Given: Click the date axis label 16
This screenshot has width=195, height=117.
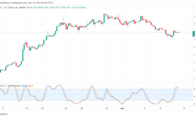Looking at the screenshot, I should [x=26, y=109].
